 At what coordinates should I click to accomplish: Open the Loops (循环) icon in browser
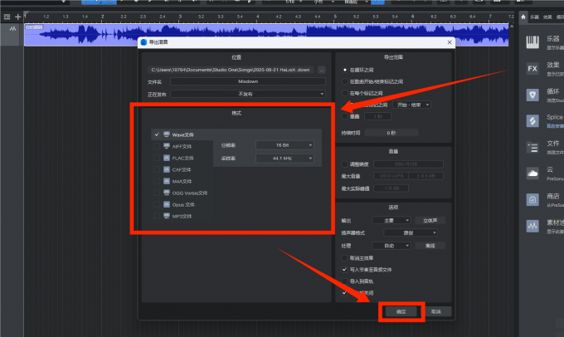pyautogui.click(x=532, y=95)
